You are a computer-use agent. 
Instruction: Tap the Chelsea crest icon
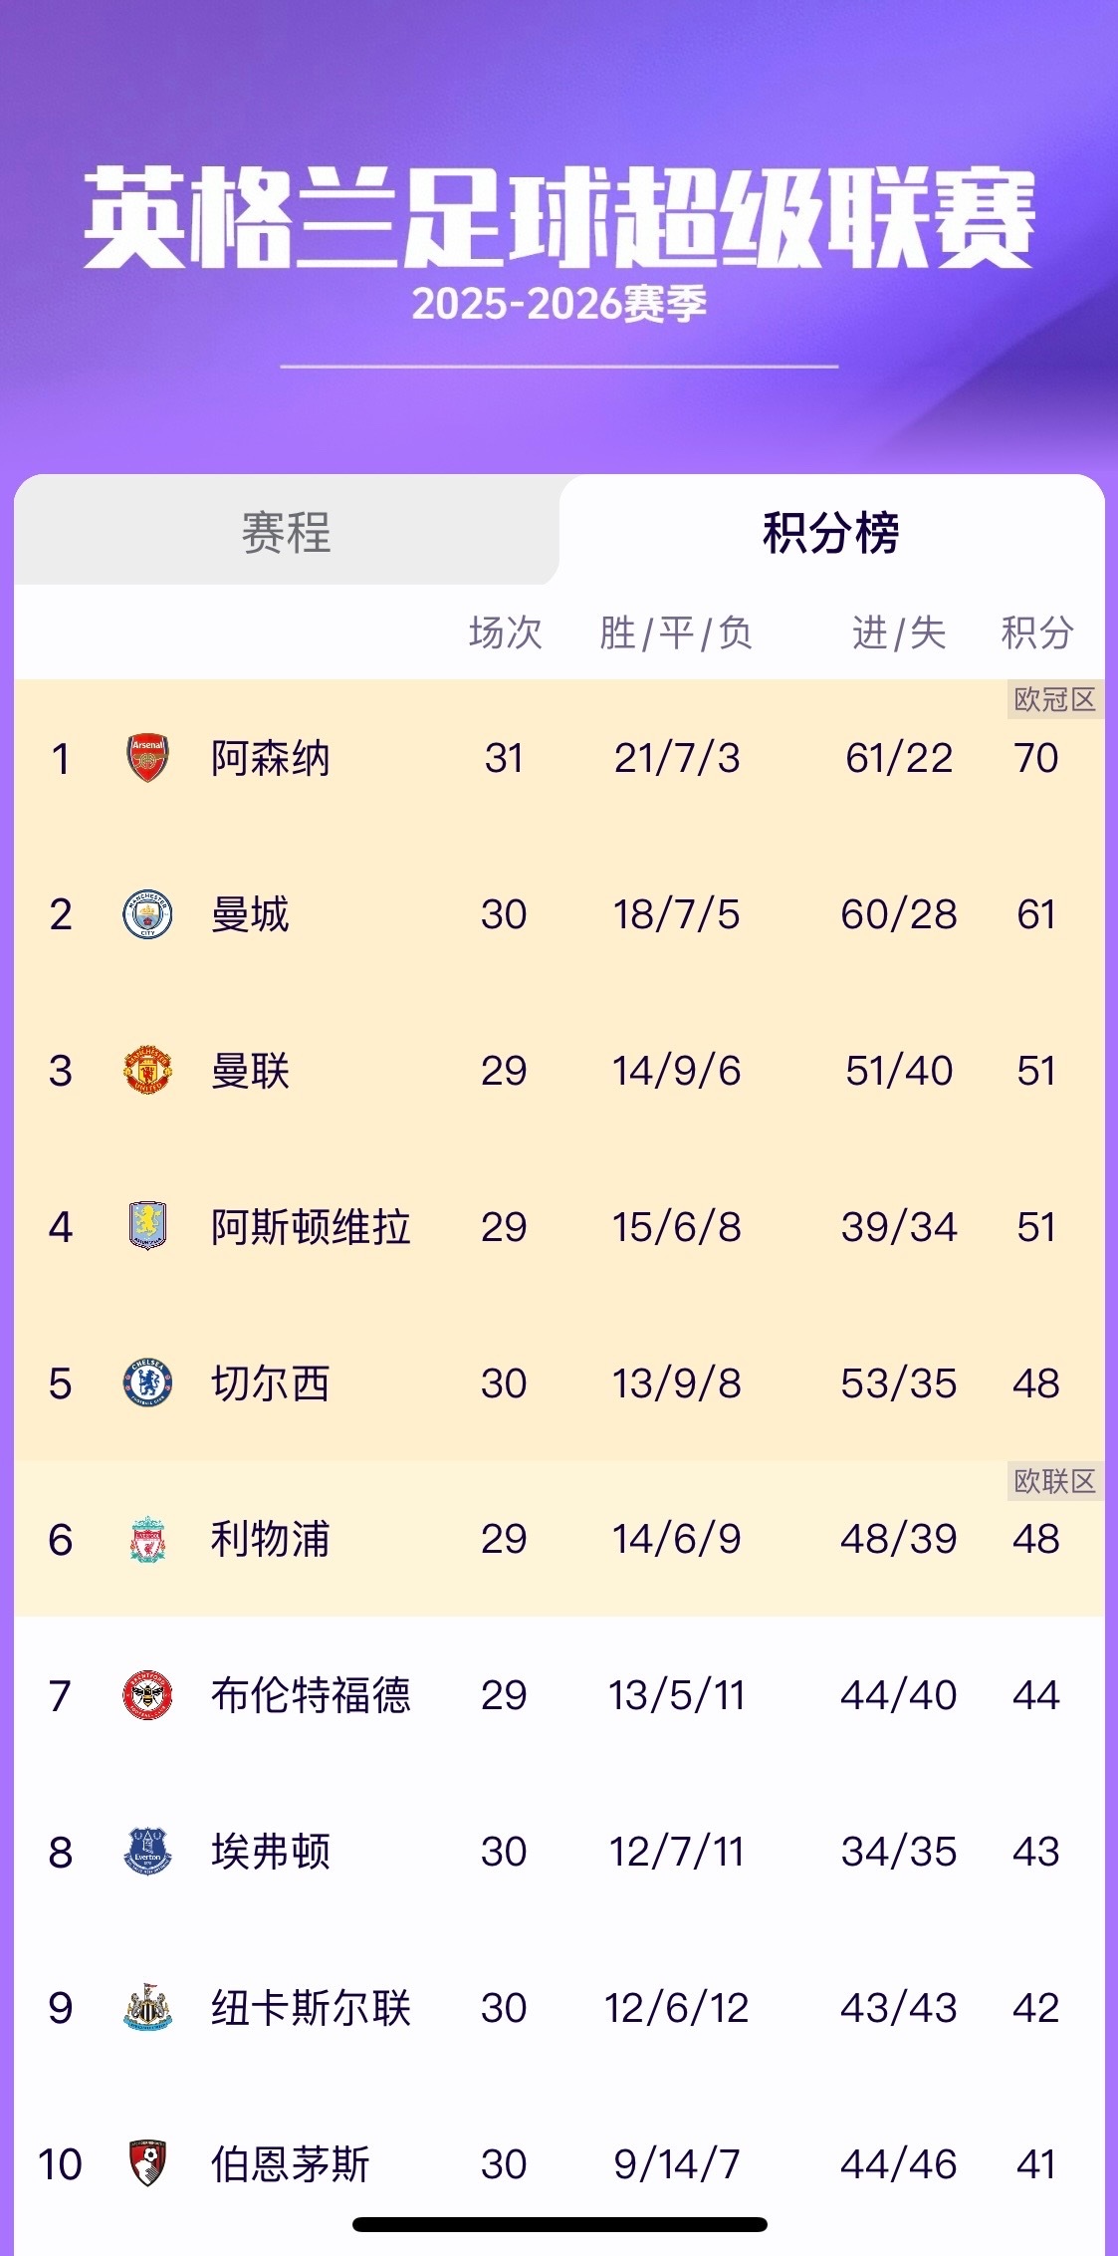coord(147,1382)
